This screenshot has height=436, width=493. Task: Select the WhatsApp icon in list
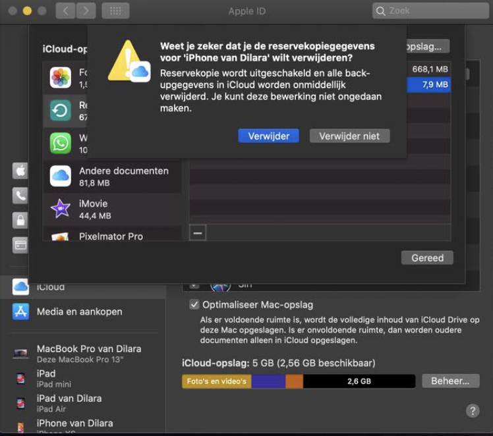coord(61,143)
